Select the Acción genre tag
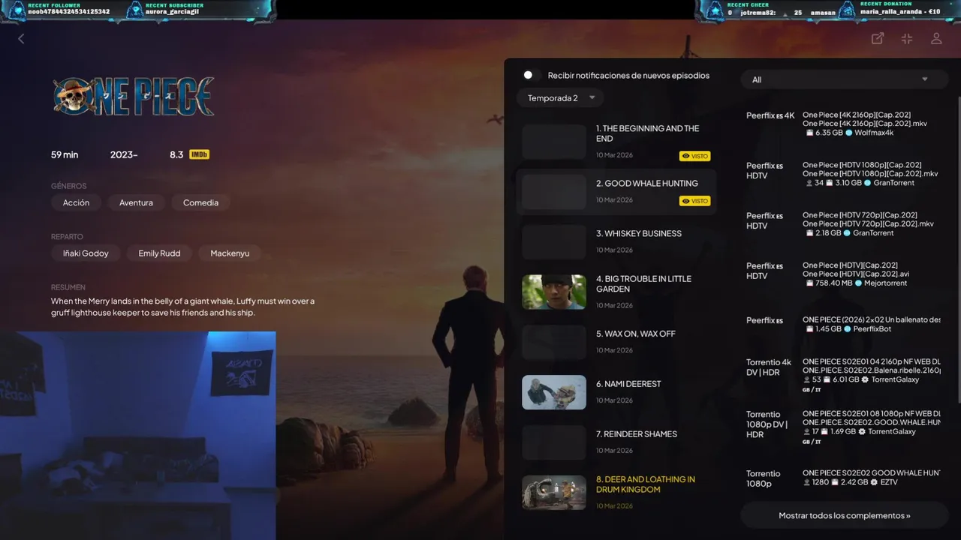The width and height of the screenshot is (961, 540). [76, 202]
